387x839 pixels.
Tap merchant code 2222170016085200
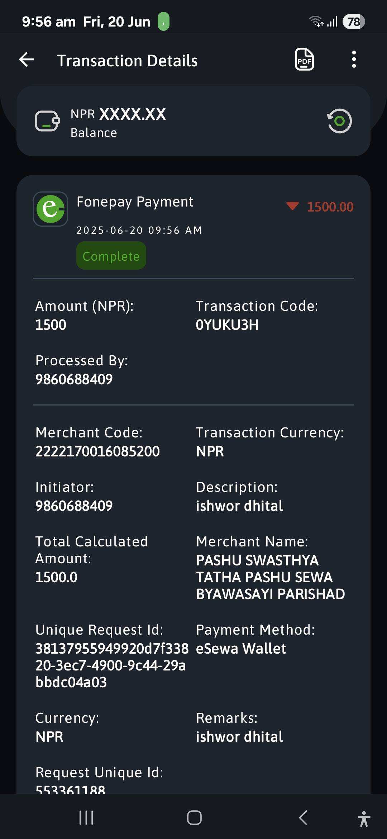[97, 451]
